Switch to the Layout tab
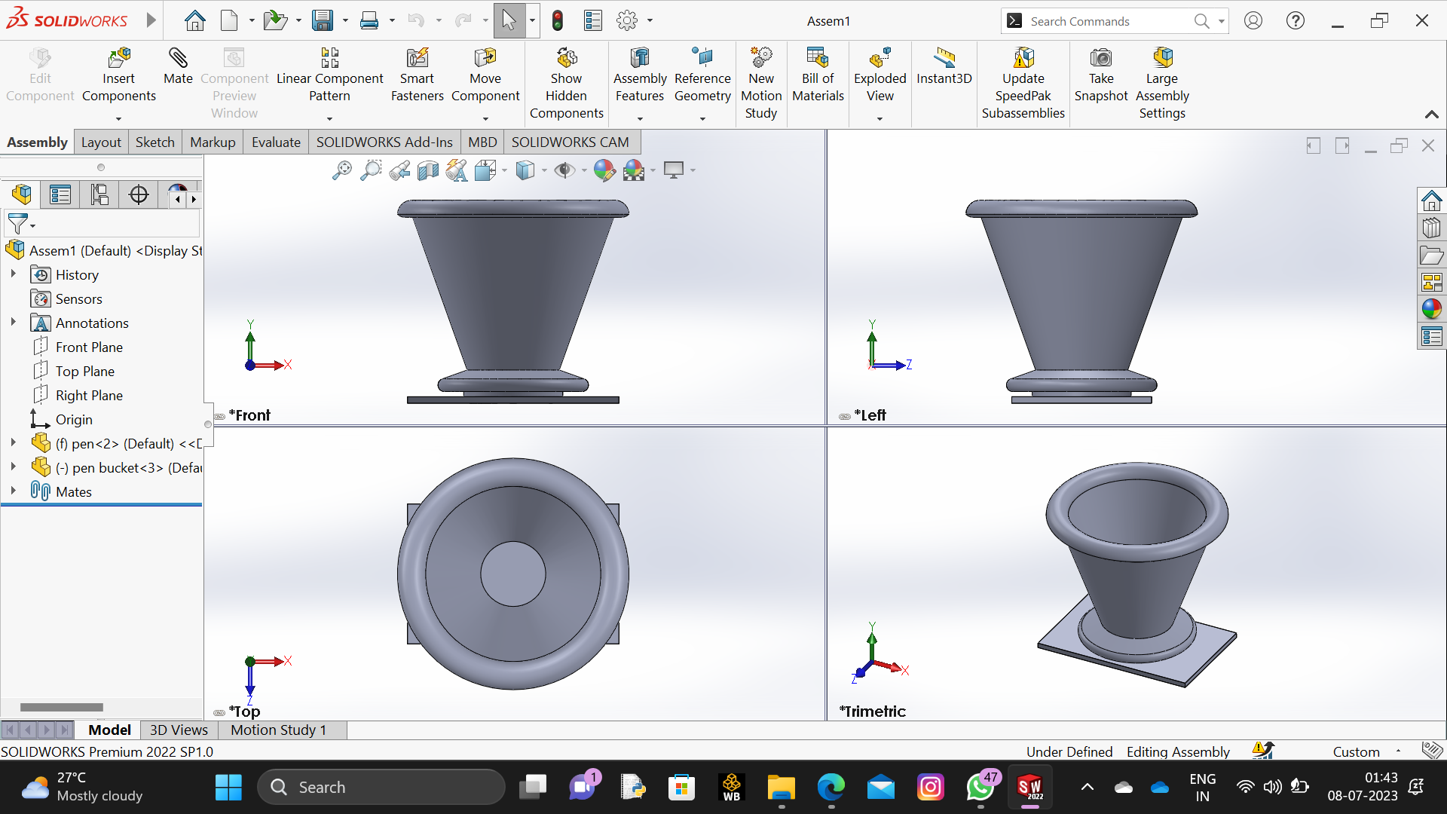 pyautogui.click(x=101, y=142)
